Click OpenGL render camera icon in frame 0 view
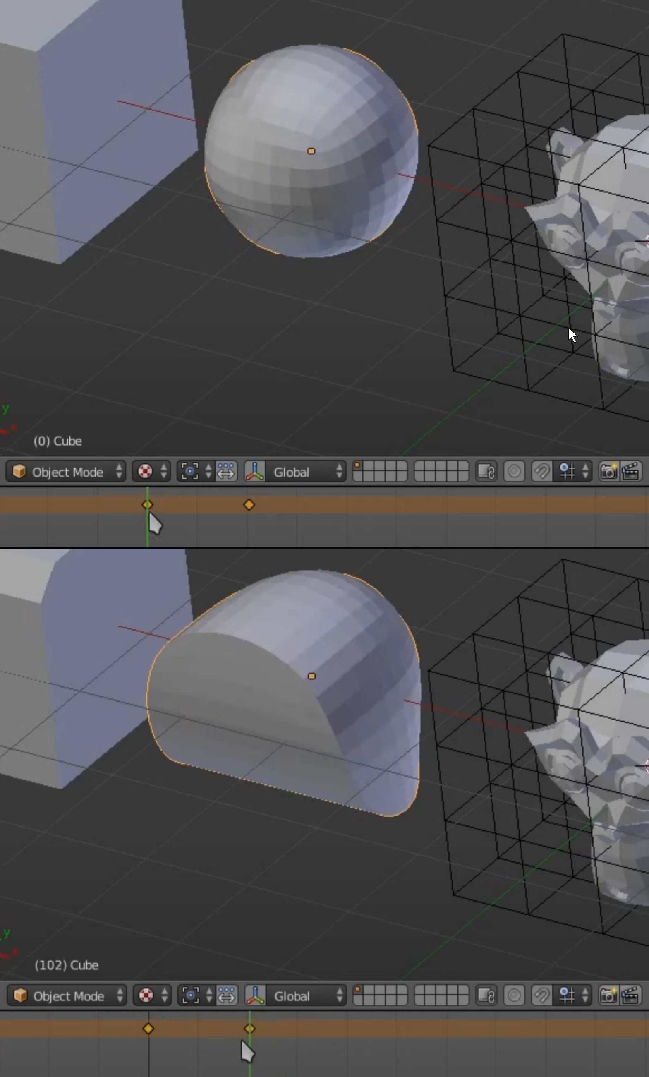 (x=609, y=472)
